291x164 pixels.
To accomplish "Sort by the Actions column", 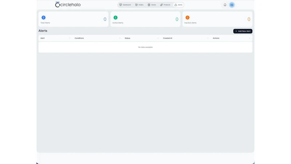I will (x=250, y=38).
